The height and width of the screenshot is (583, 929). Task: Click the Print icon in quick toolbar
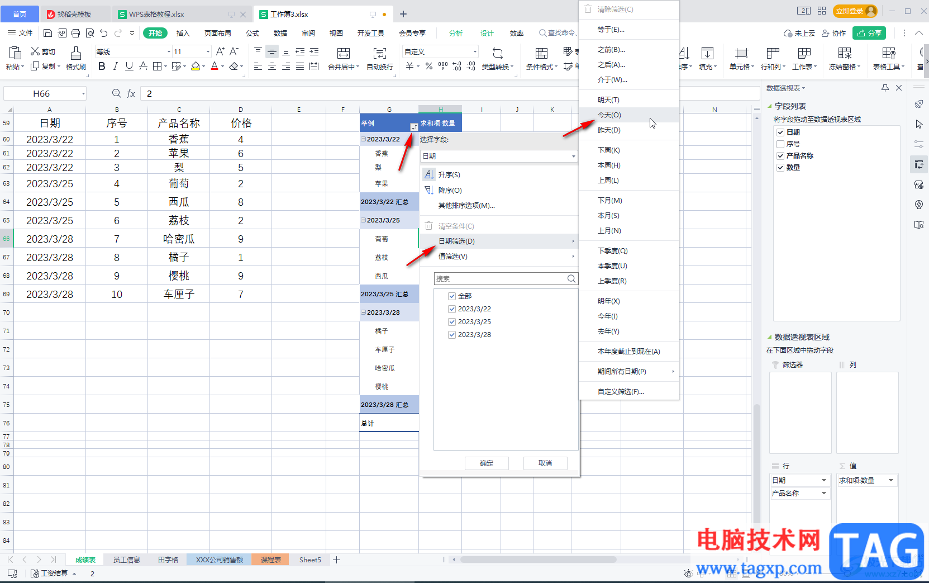(75, 33)
